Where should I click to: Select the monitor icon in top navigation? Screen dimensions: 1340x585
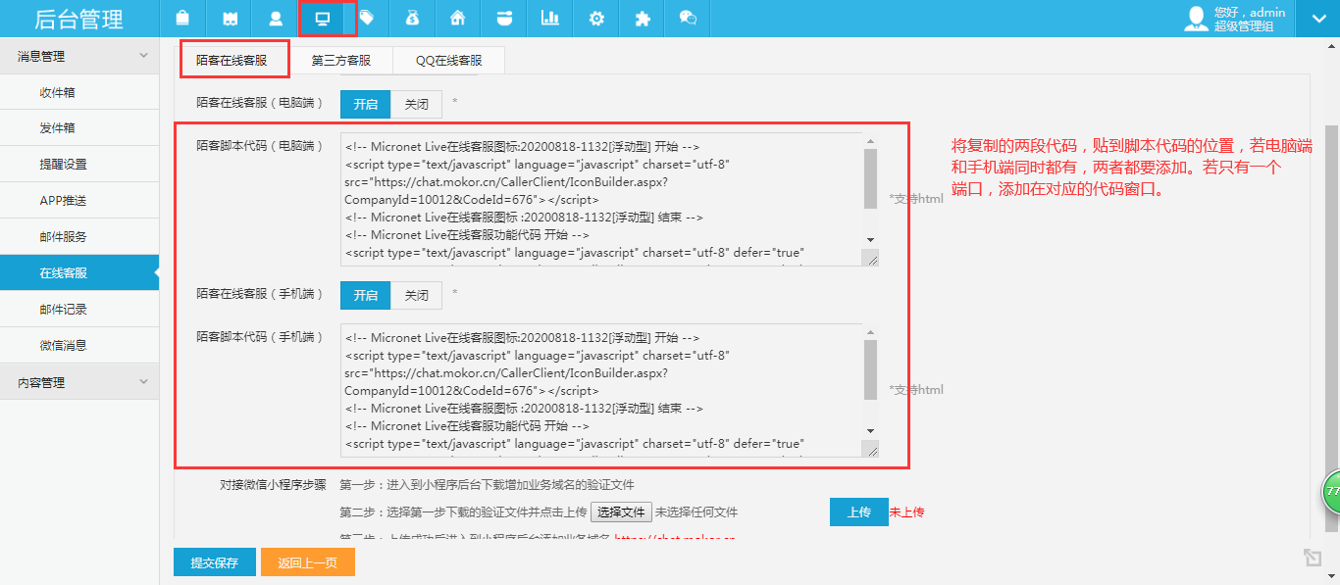click(322, 19)
